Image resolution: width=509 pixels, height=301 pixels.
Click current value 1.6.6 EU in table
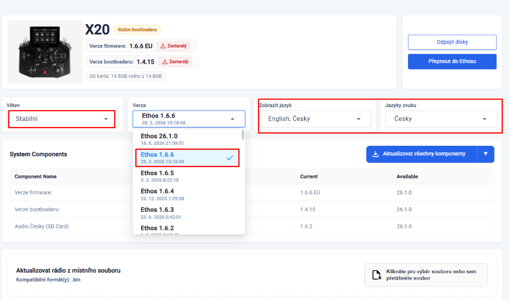tap(310, 192)
